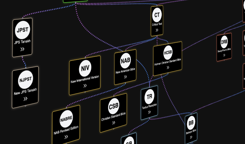Click the NAB circle badge
245x144 pixels.
pos(126,61)
